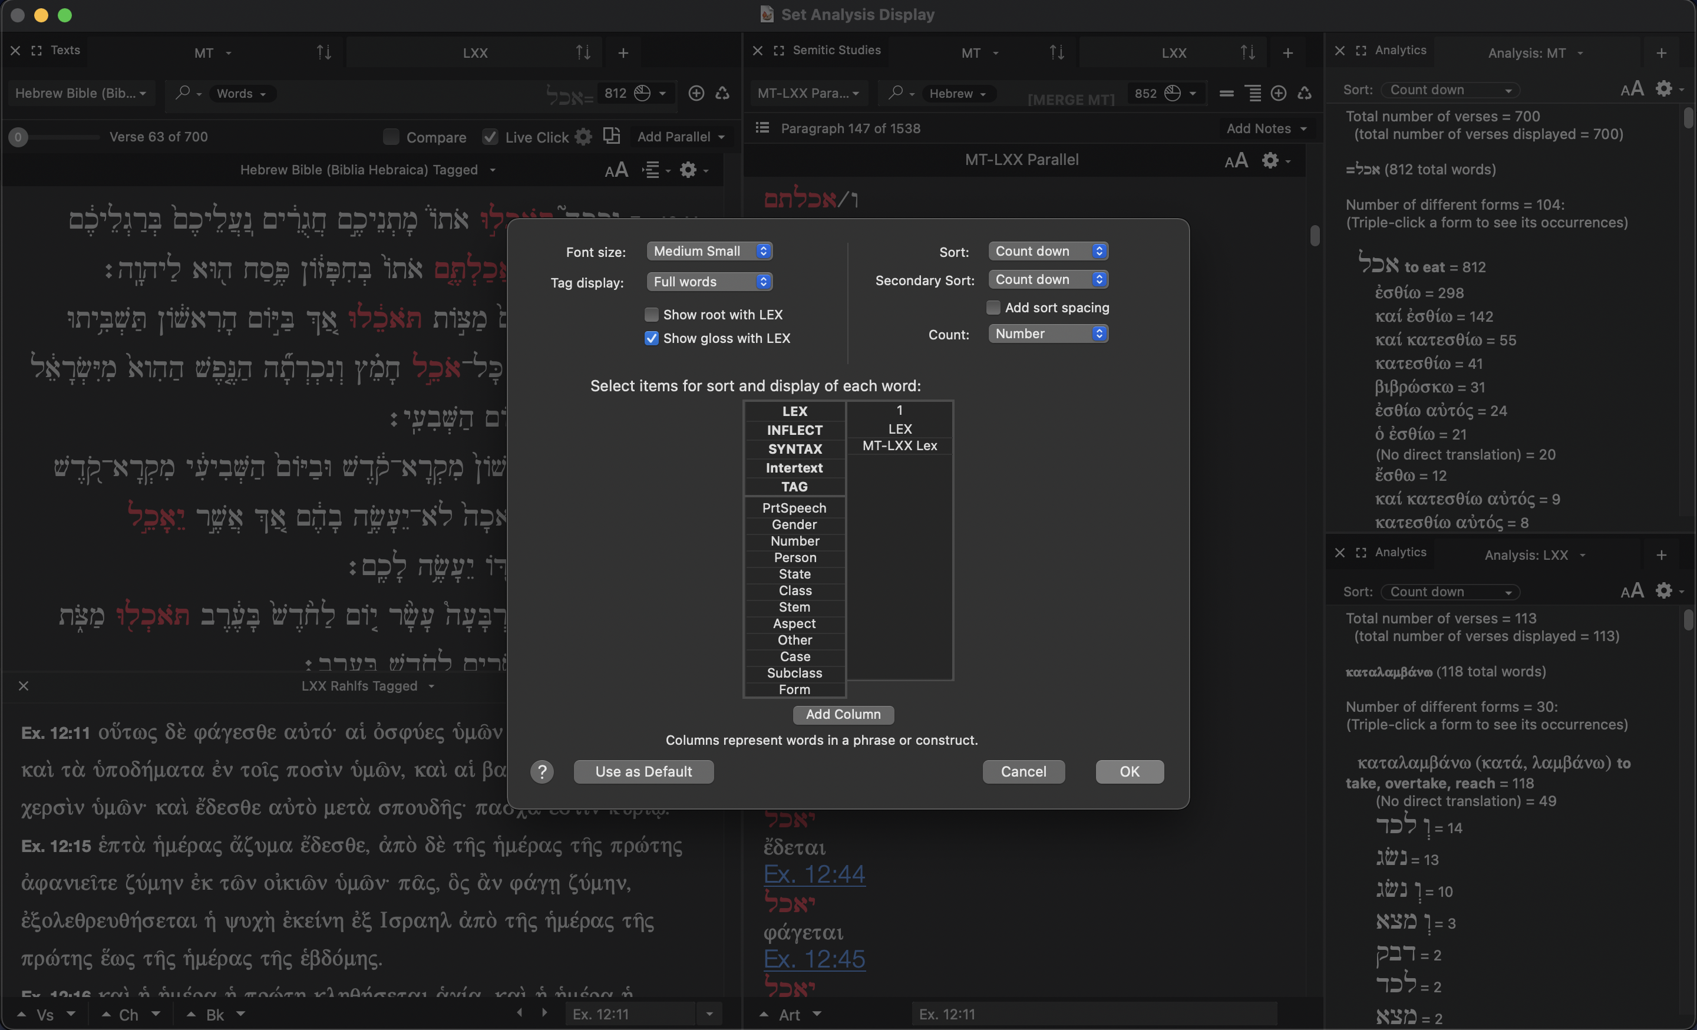The image size is (1697, 1030).
Task: Enable the Show root with LEX checkbox
Action: coord(651,315)
